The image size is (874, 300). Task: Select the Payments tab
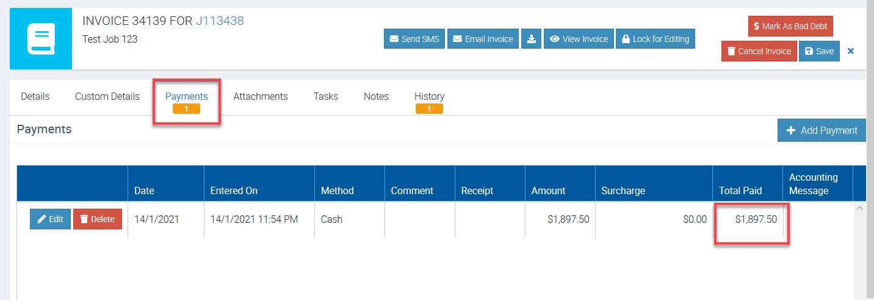point(186,96)
